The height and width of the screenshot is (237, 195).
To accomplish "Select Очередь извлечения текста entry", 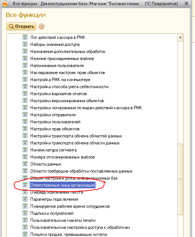I will pos(57,192).
